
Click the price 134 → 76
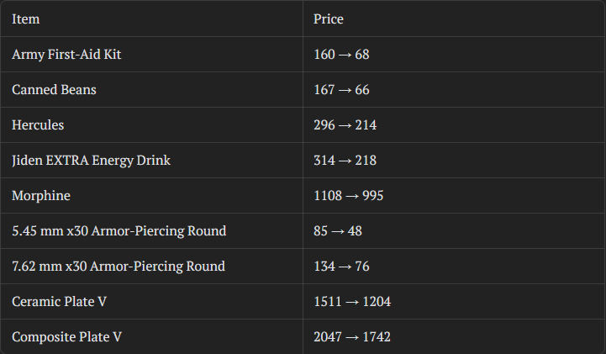point(341,266)
